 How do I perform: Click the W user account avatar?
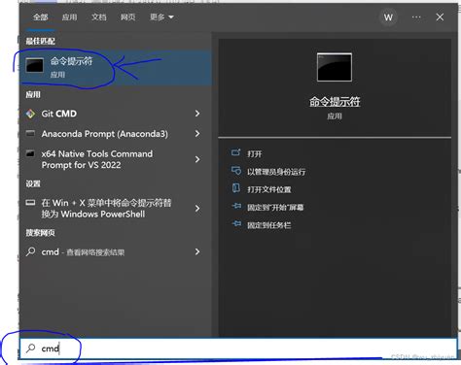[388, 17]
